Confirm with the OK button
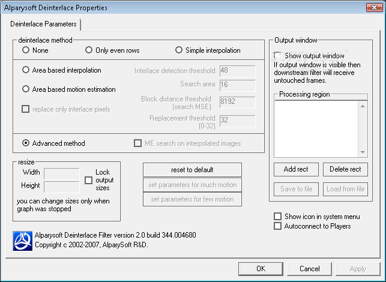The height and width of the screenshot is (282, 386). coord(261,269)
